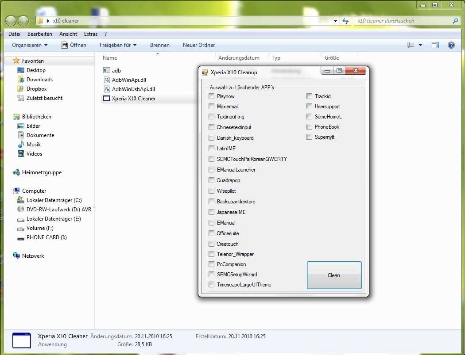Click the DVD-RW-Laufwerk (D:) drive icon
Viewport: 465px width, 355px height.
pos(21,209)
